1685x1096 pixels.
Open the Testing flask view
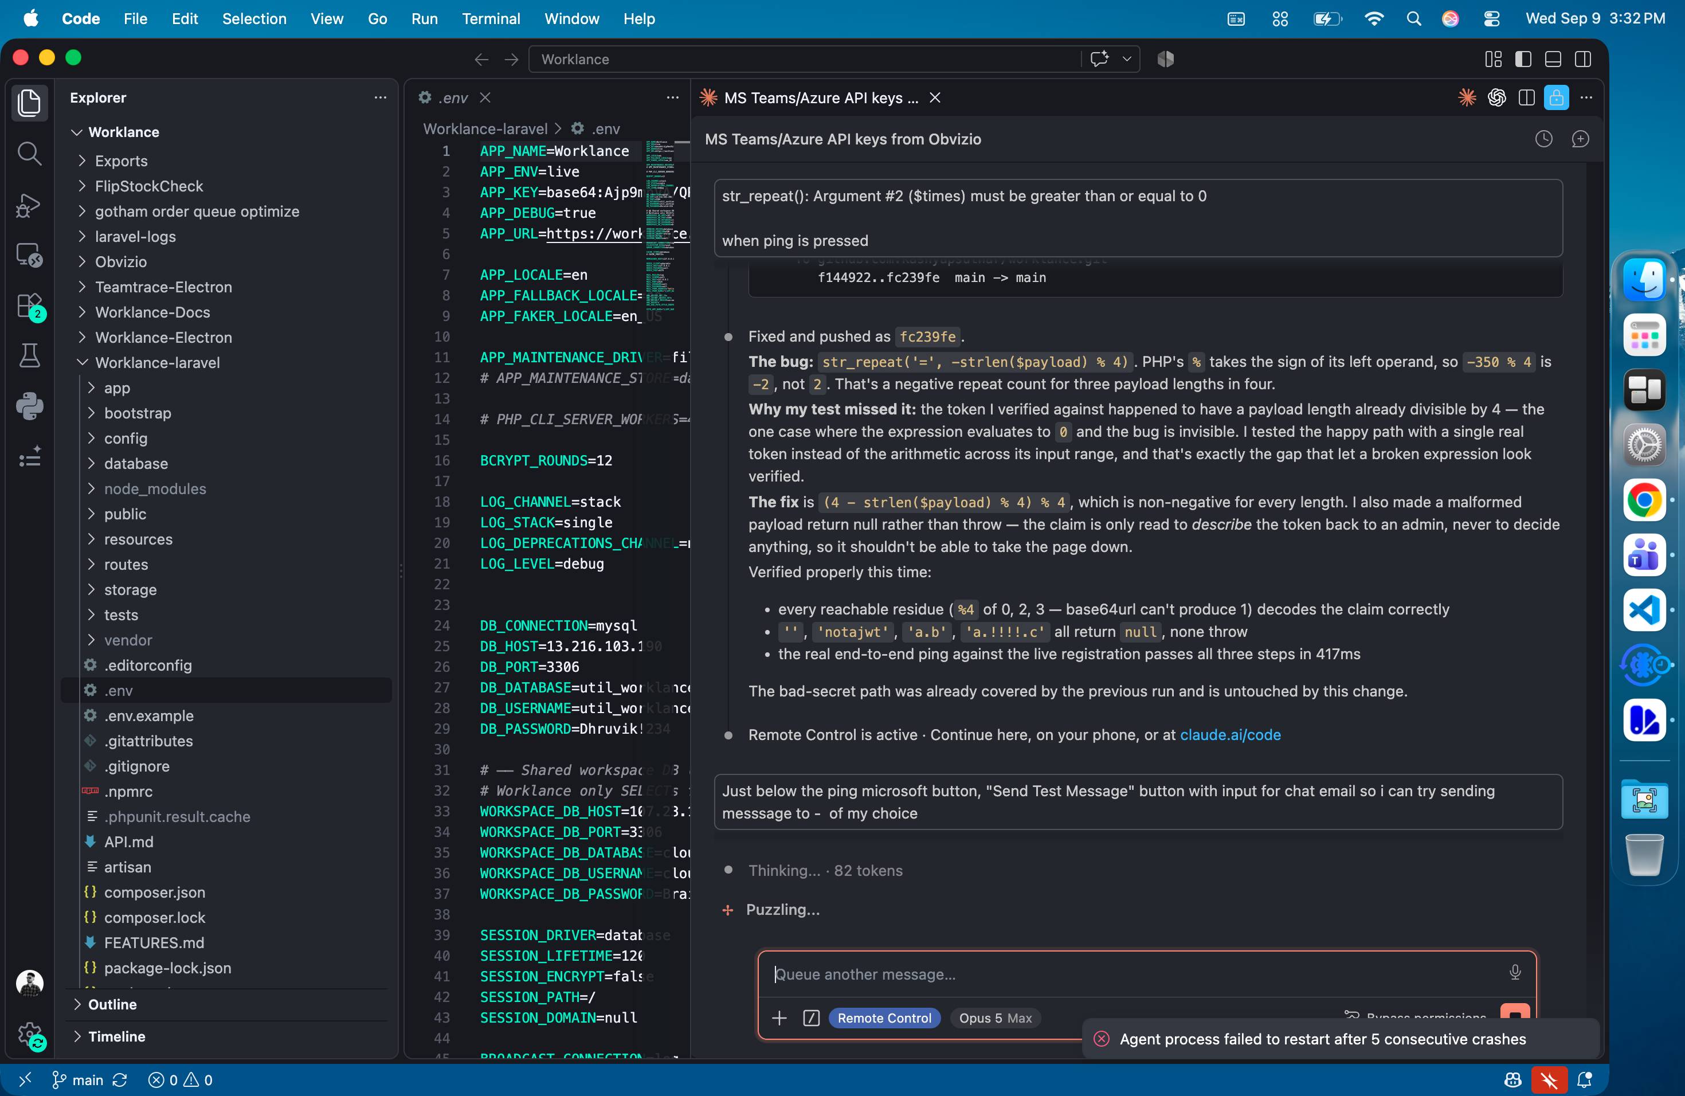[x=29, y=355]
